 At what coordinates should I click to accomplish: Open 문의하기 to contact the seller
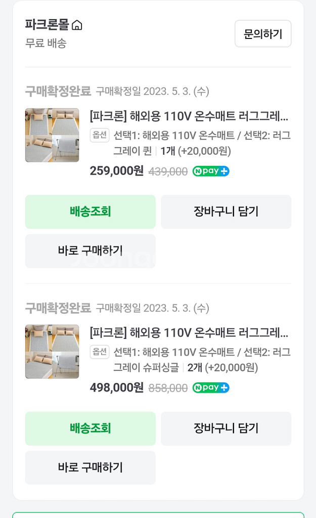pos(263,33)
